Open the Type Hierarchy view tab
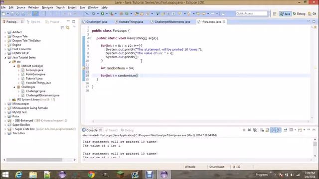This screenshot has height=179, width=319. (x=34, y=22)
